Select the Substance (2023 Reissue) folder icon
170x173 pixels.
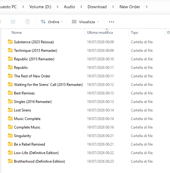click(x=10, y=42)
